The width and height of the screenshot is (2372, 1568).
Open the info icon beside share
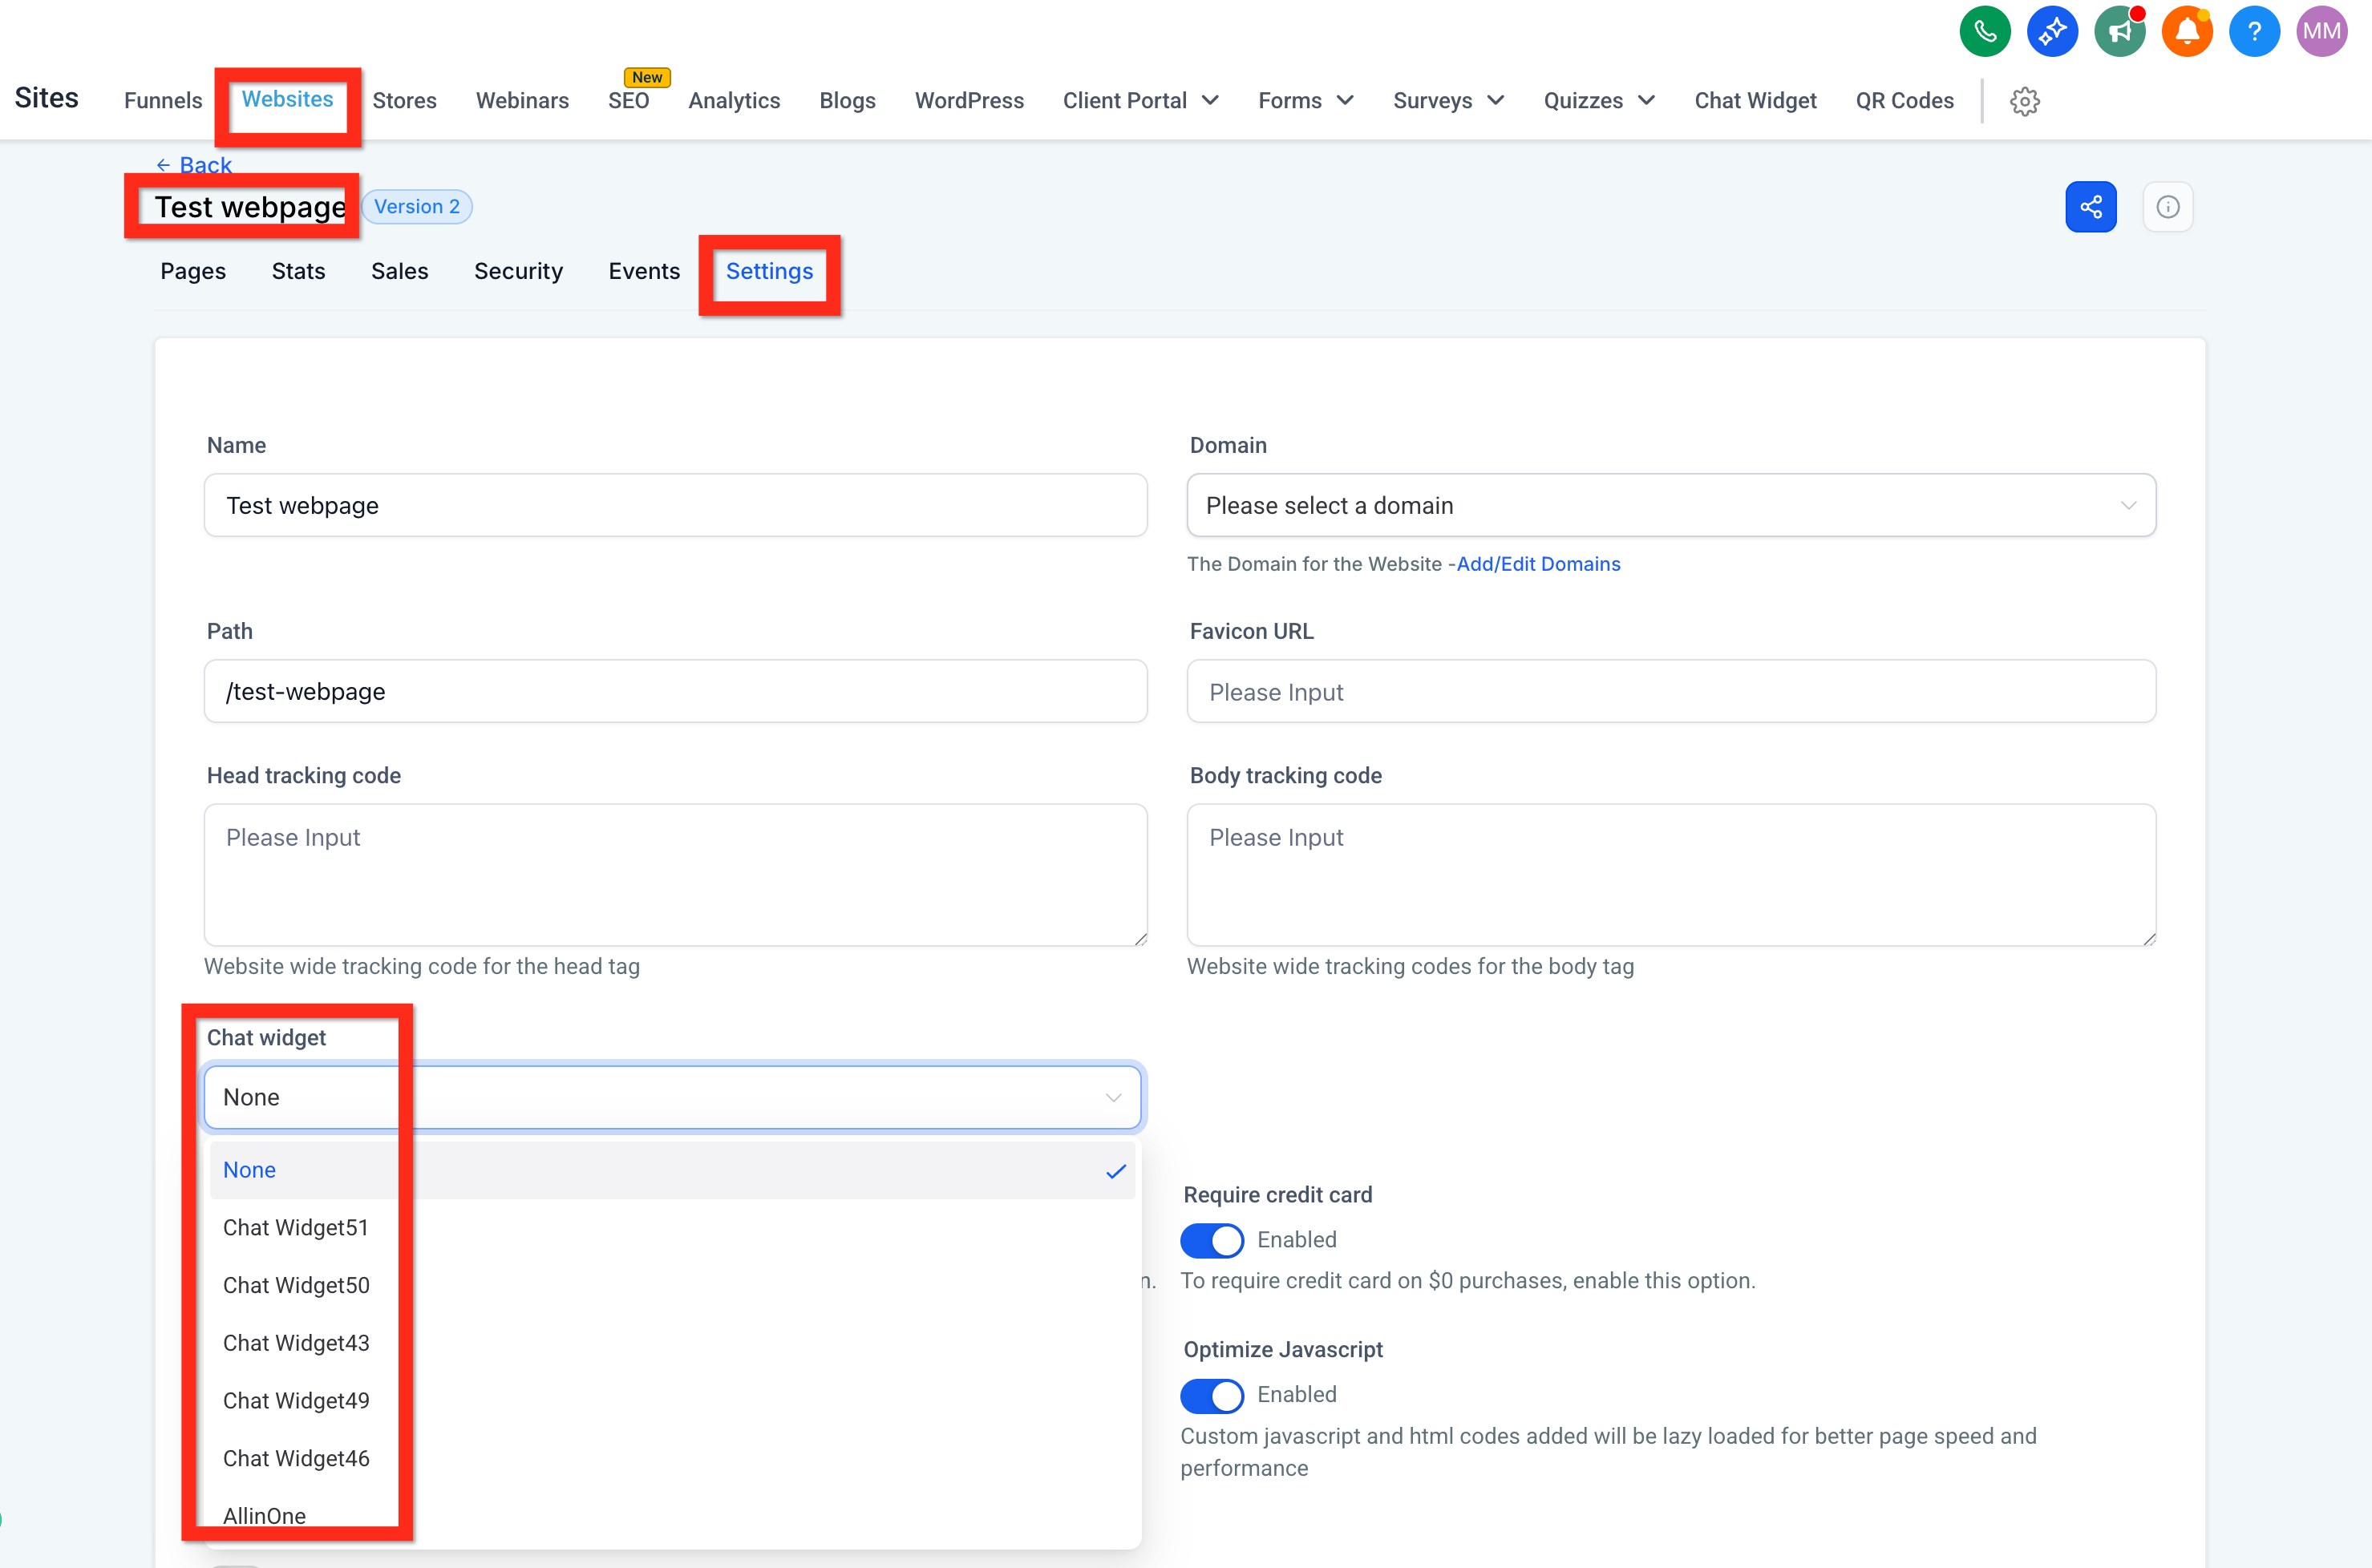click(x=2168, y=207)
